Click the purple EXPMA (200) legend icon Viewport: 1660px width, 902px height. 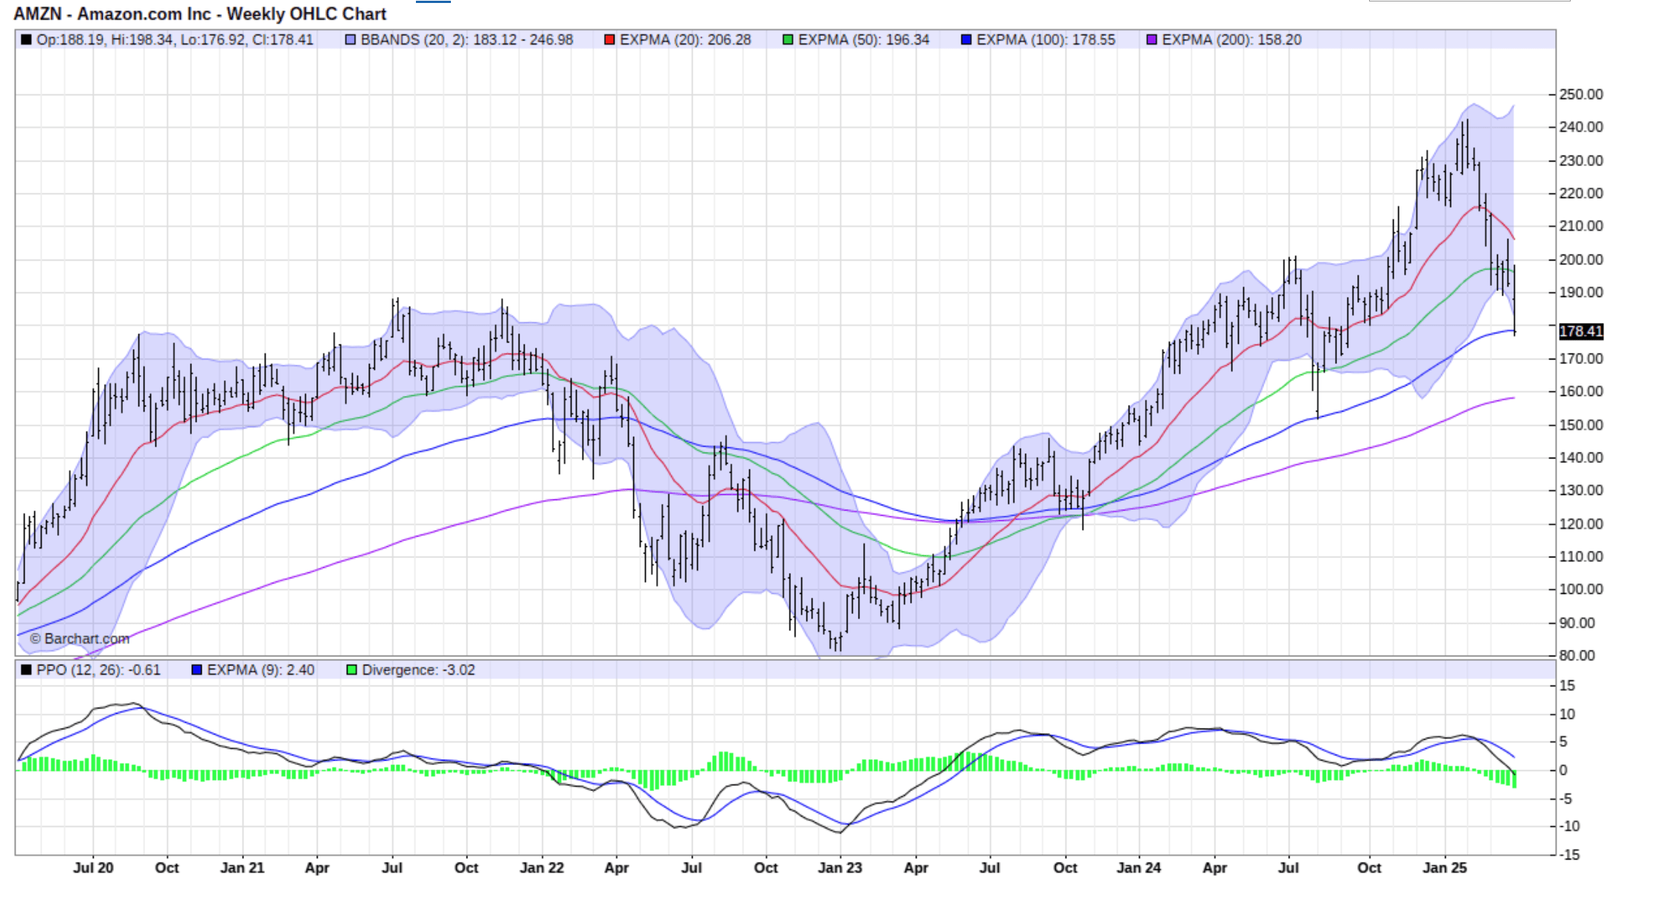coord(1153,40)
